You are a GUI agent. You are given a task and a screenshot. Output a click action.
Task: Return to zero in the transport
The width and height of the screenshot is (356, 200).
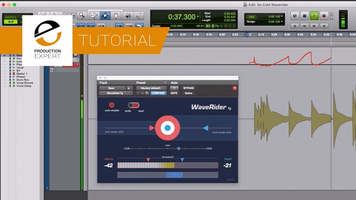tap(295, 26)
